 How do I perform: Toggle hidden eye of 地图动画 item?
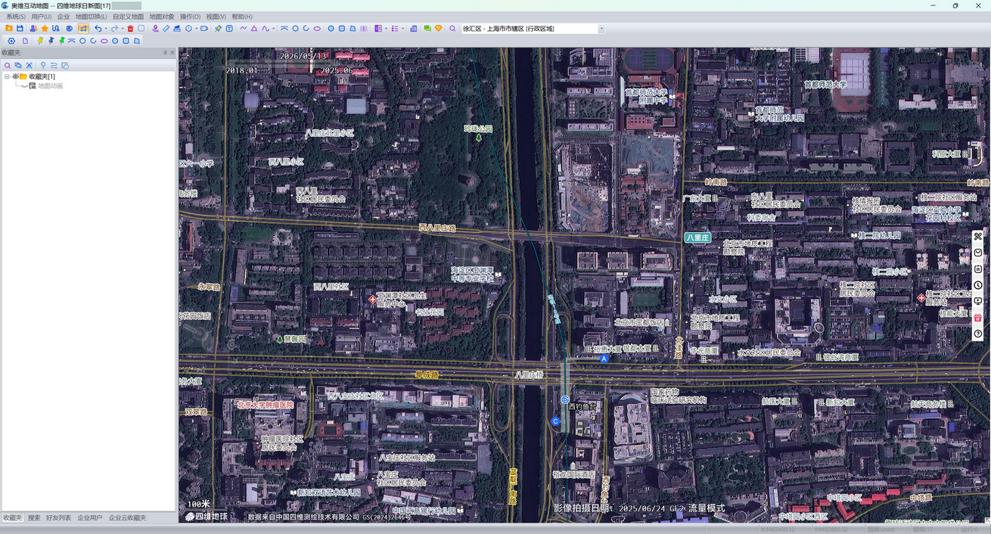point(24,85)
